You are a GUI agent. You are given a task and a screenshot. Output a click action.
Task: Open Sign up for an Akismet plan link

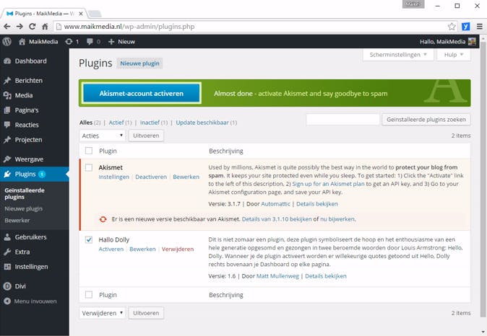point(328,184)
